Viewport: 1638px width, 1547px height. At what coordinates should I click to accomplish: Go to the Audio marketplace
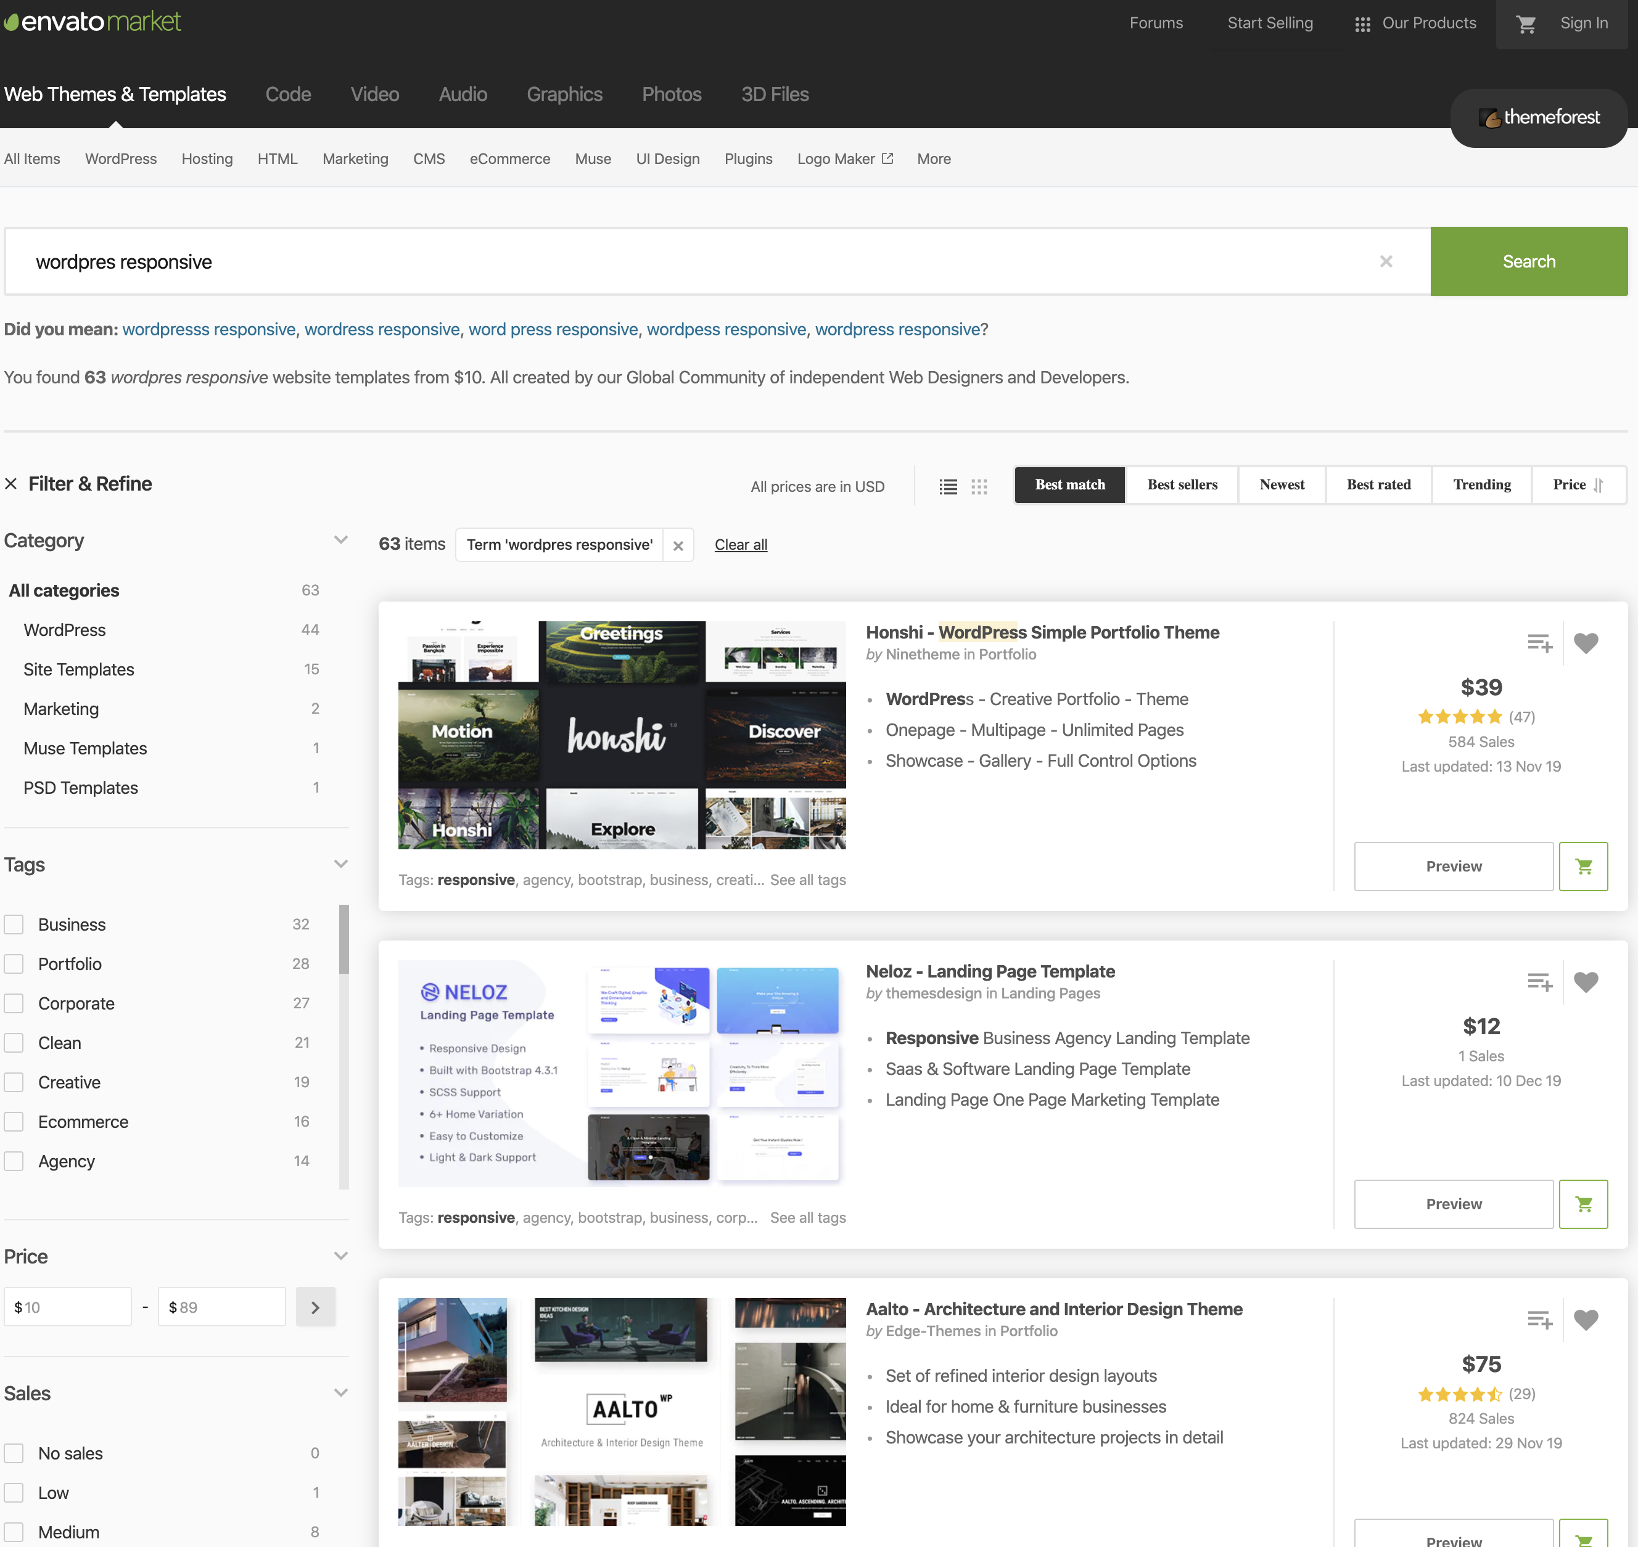(463, 94)
